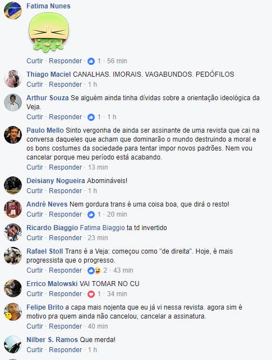Click Responder under Nilber S. Ramos' comment
The image size is (272, 360).
(65, 350)
